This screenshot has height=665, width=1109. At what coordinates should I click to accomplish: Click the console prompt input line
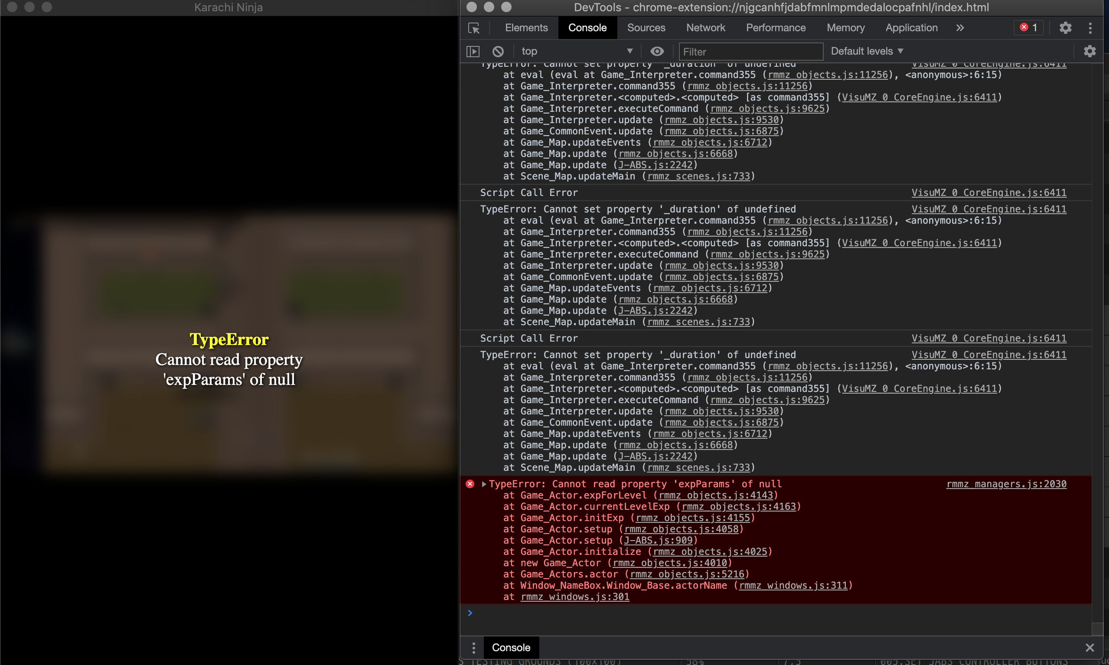780,613
